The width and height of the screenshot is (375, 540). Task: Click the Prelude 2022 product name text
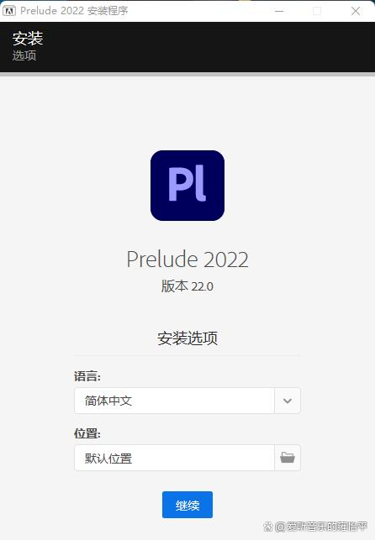coord(187,260)
